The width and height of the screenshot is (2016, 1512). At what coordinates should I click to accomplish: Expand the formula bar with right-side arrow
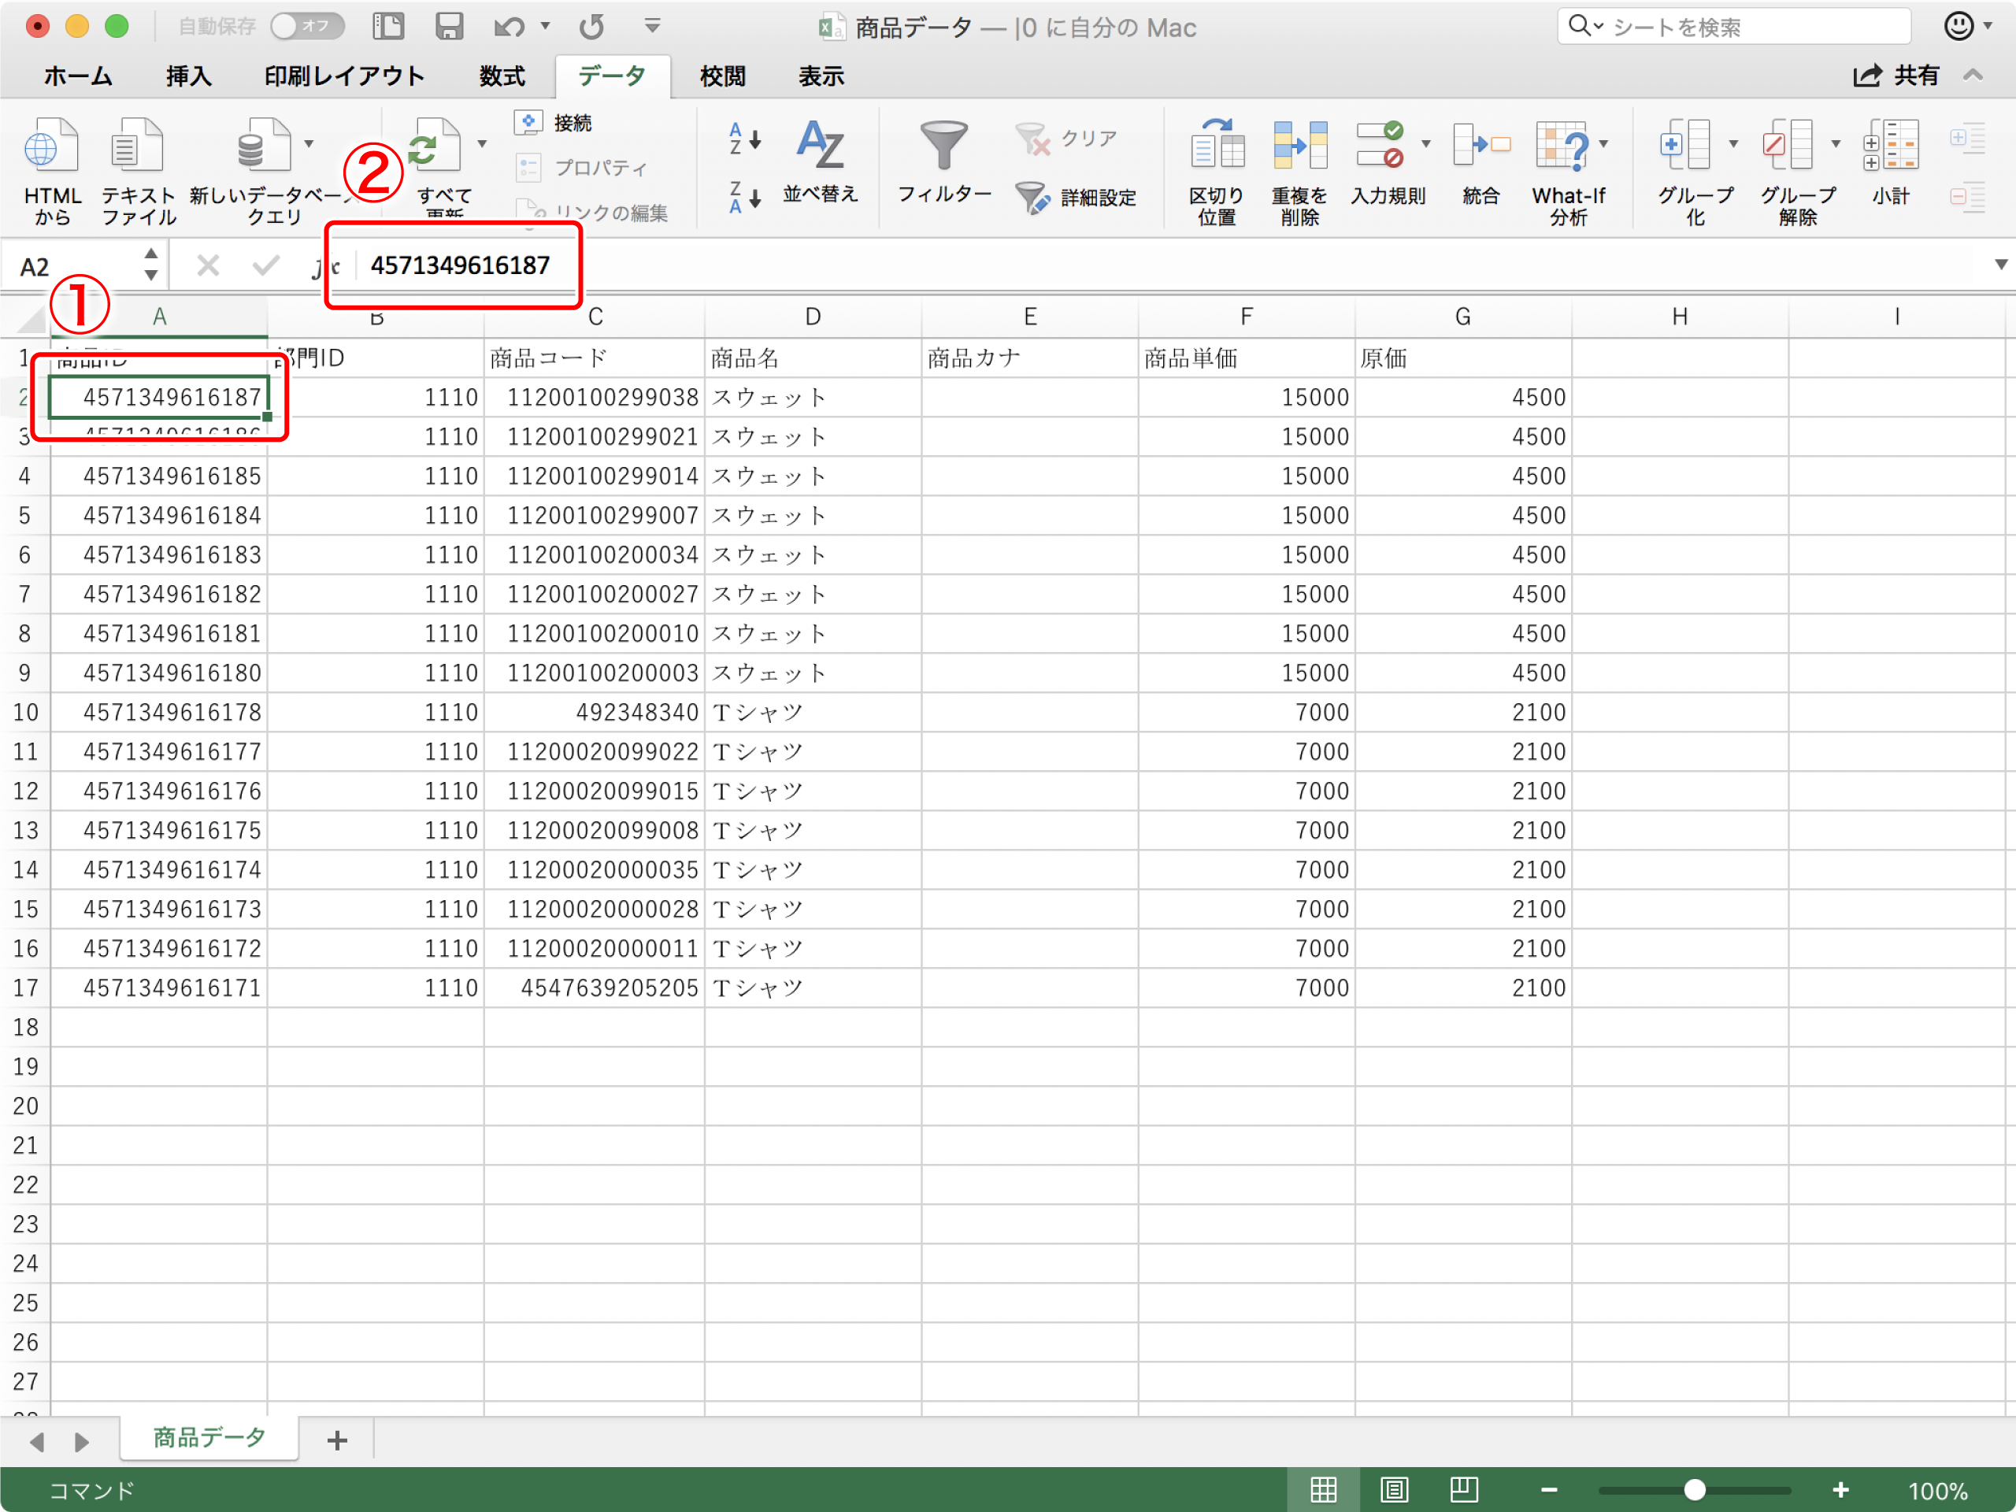point(2000,265)
